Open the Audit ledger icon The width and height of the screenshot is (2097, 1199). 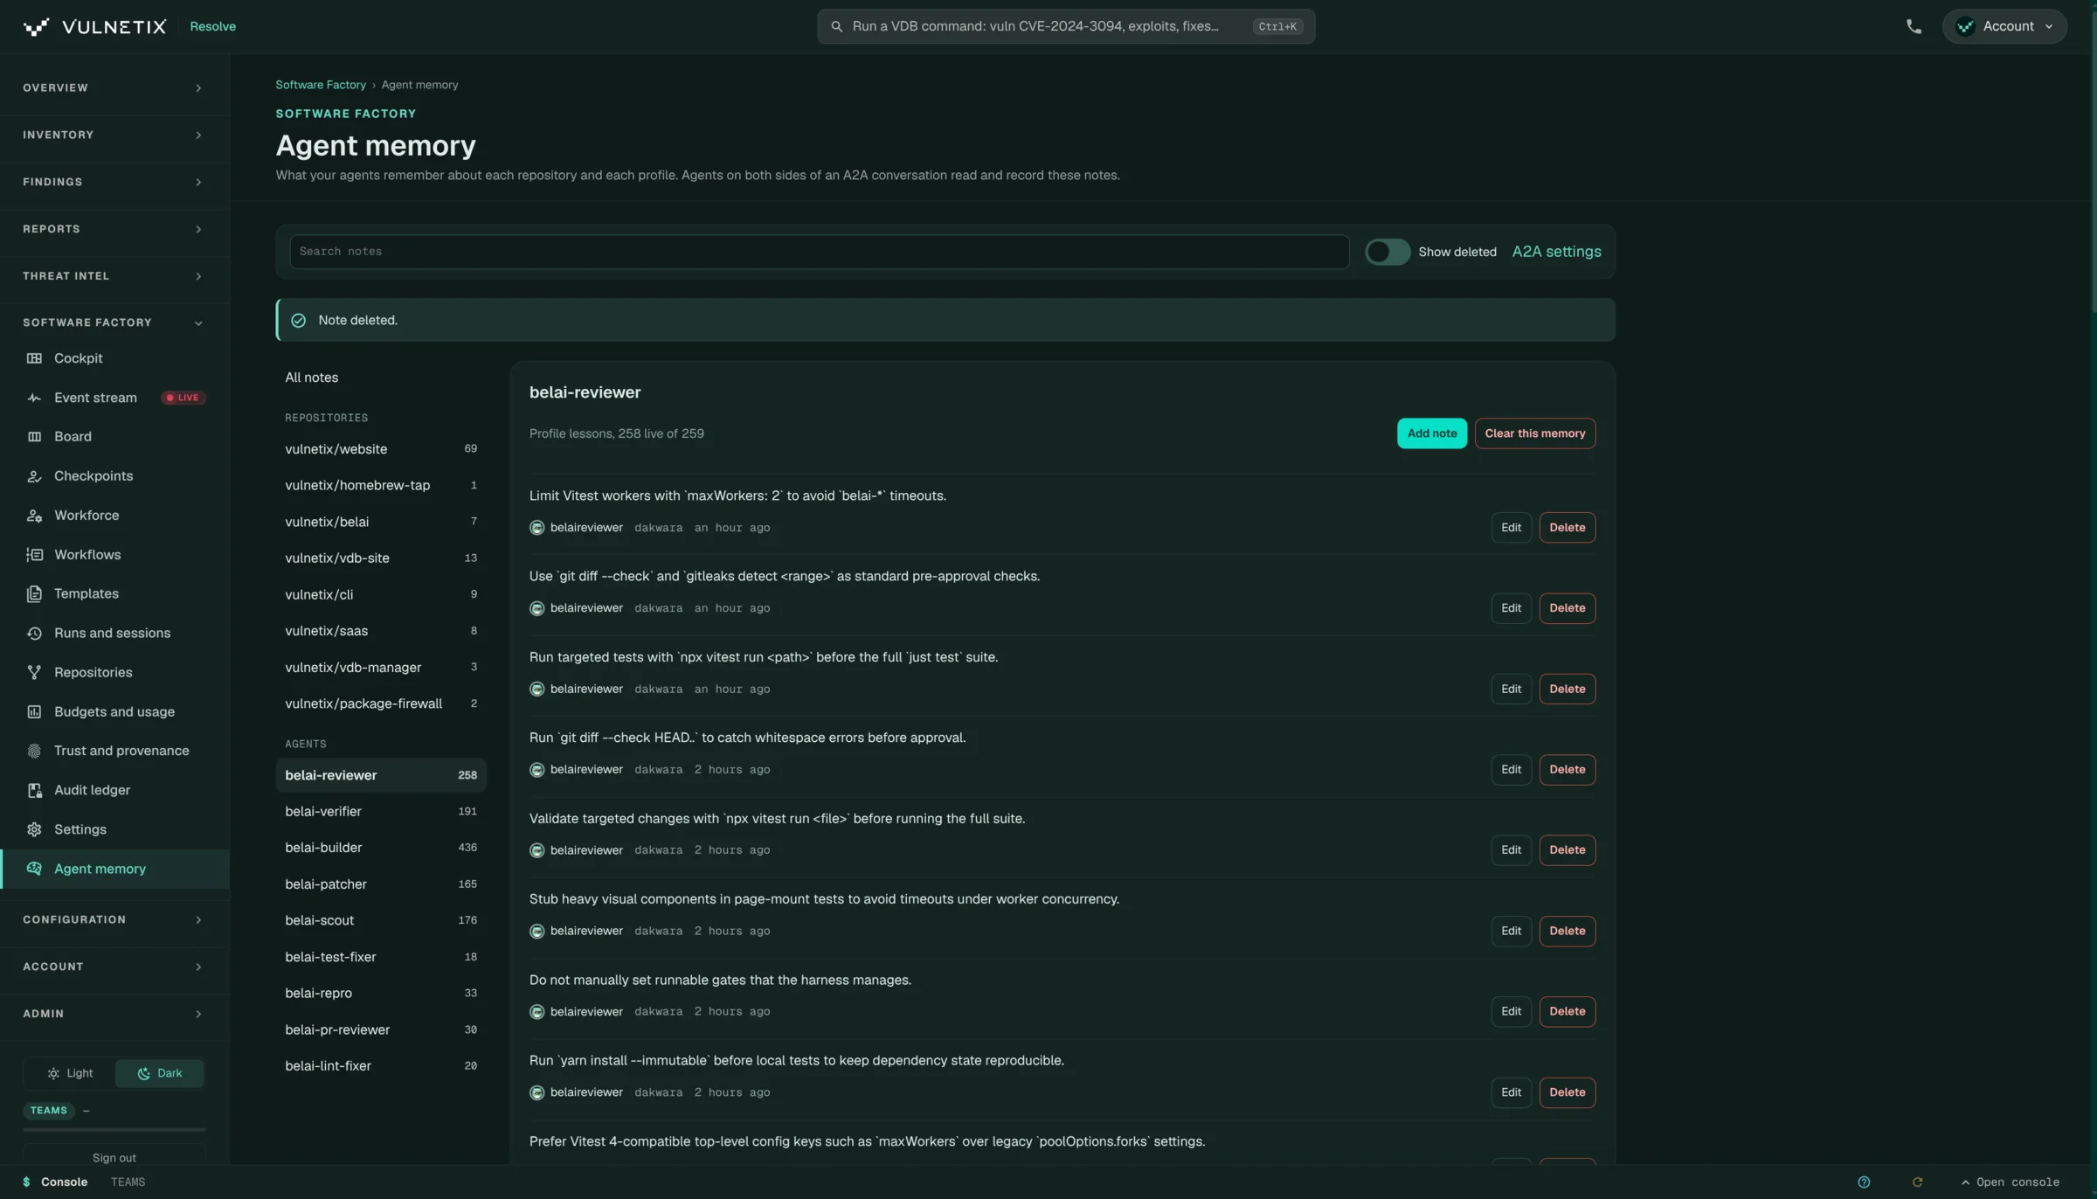[34, 790]
